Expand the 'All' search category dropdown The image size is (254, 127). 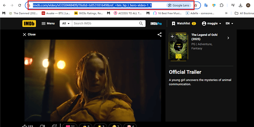(66, 23)
